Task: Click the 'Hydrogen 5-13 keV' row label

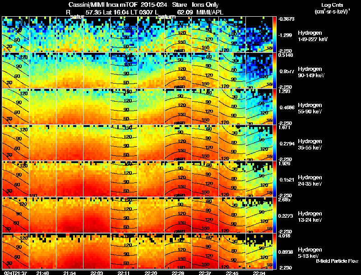Action: pos(310,253)
